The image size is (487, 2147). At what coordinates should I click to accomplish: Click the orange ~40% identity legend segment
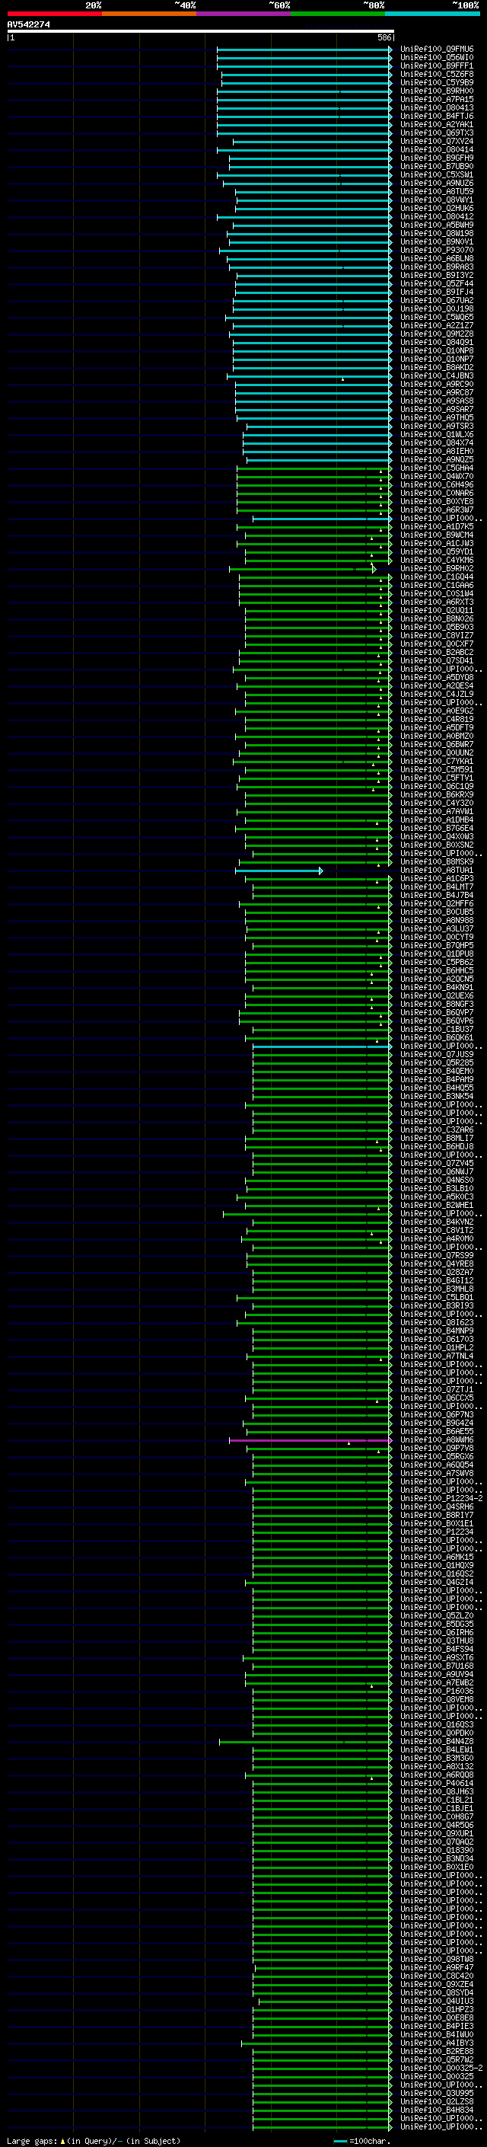tap(149, 14)
